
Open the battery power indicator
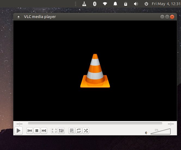[x=126, y=4]
